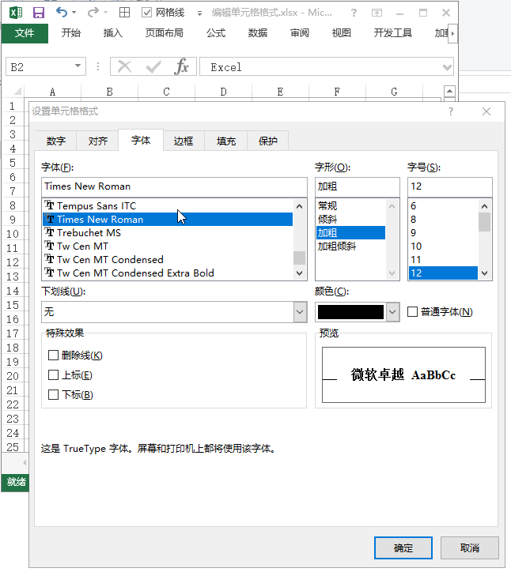511x572 pixels.
Task: Click the Redo arrow icon
Action: (92, 13)
